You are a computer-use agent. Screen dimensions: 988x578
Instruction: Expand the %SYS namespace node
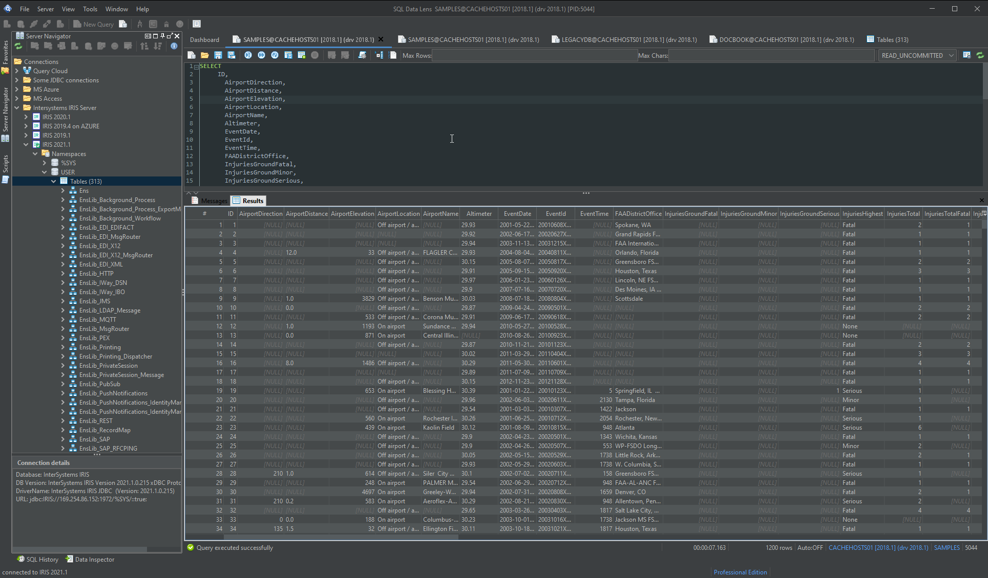45,163
